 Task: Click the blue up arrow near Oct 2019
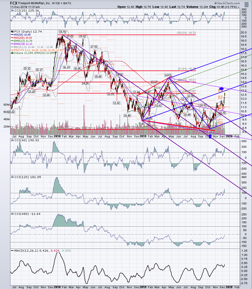pos(210,136)
